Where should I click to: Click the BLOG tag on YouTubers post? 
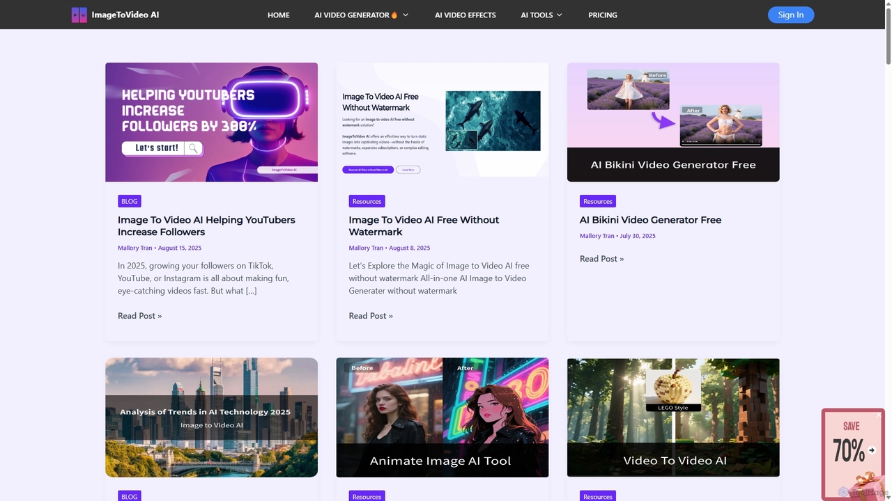coord(130,201)
